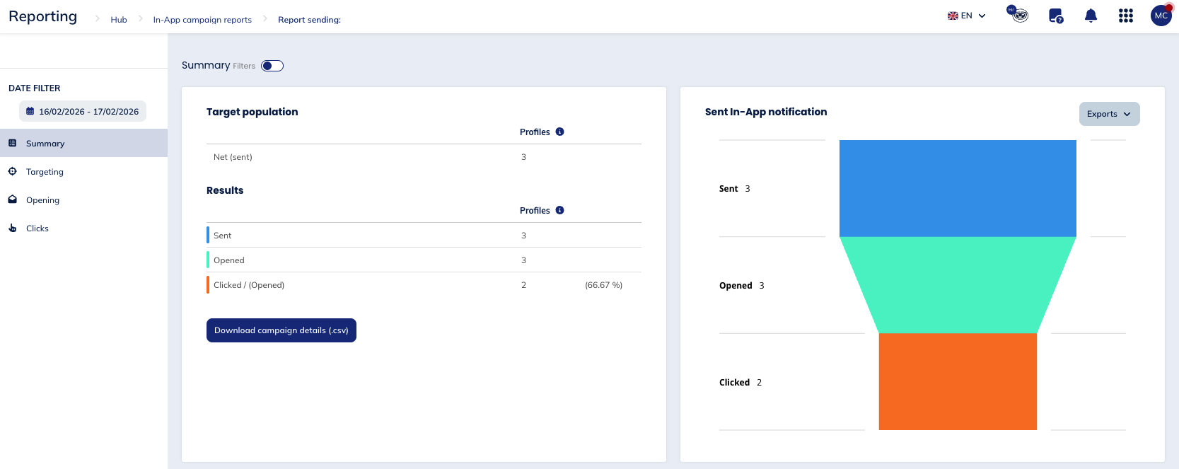The width and height of the screenshot is (1179, 469).
Task: Click the orange Clicked funnel segment
Action: click(958, 381)
